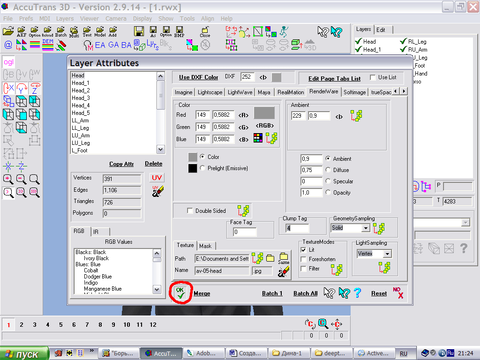Open the color palette grid icon
480x360 pixels.
(x=258, y=138)
